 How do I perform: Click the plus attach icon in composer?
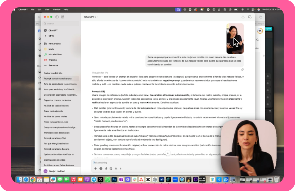(x=95, y=168)
